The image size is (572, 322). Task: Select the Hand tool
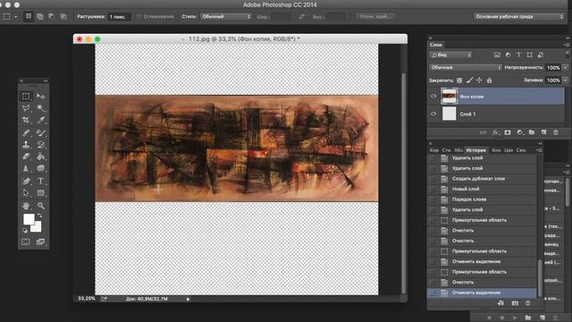[x=26, y=206]
